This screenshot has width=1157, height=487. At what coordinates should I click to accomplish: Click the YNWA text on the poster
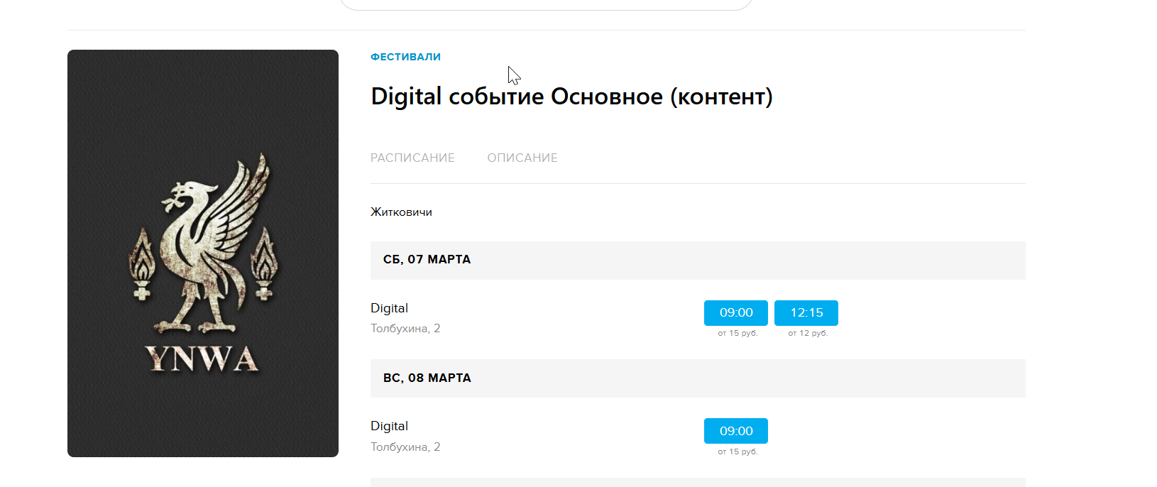202,359
